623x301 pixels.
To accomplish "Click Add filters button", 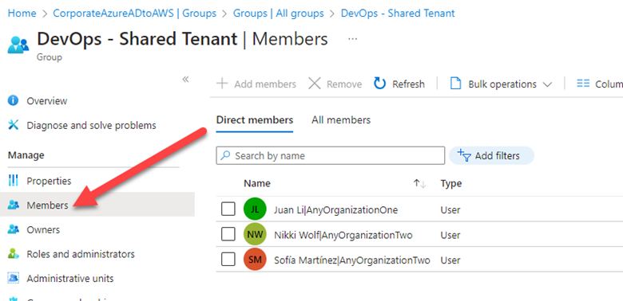I will (491, 155).
